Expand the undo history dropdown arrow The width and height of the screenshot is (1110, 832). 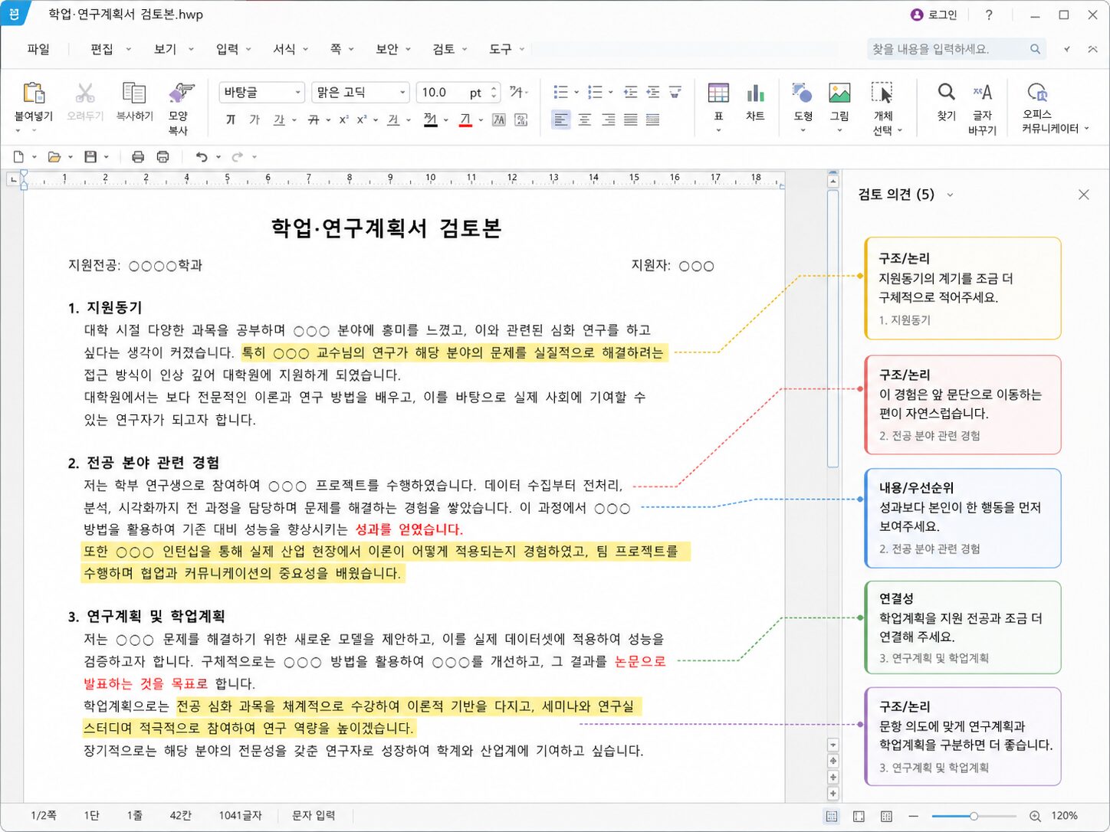(x=218, y=157)
